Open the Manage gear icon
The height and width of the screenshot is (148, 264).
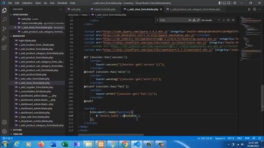[5, 131]
